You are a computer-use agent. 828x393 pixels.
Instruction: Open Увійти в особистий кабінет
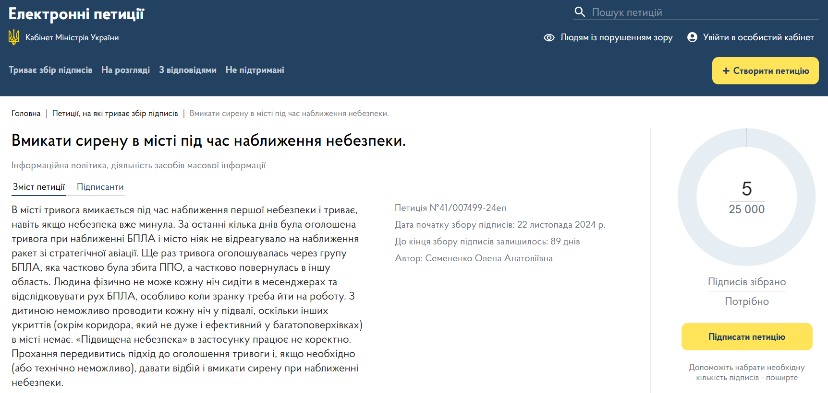coord(758,37)
